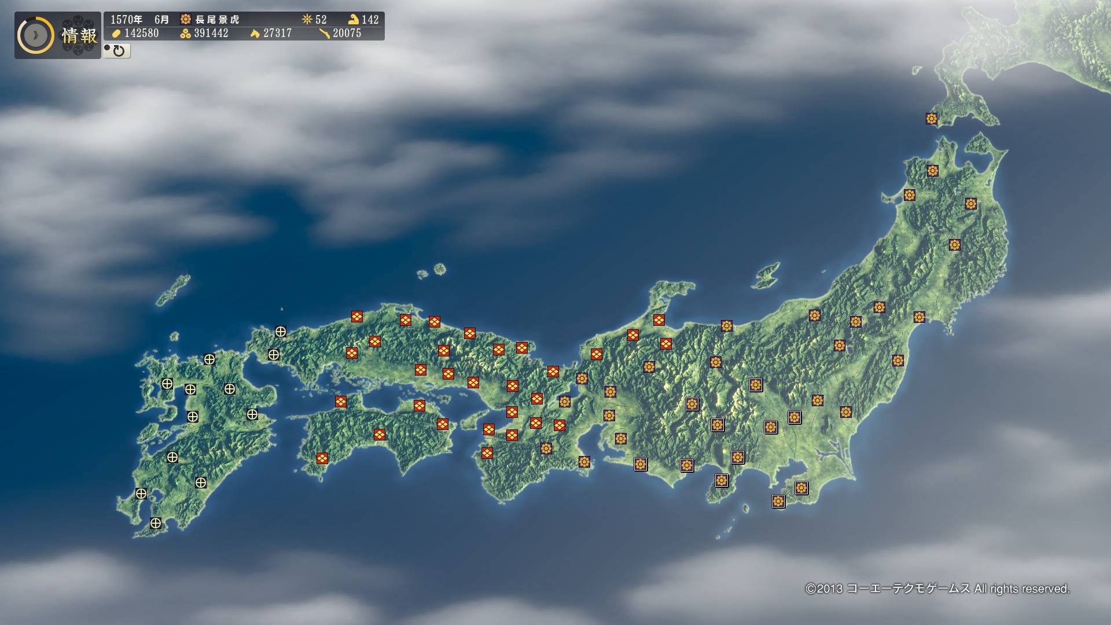
Task: Select the southernmost circle-cross castle on Kyushu
Action: pyautogui.click(x=156, y=523)
